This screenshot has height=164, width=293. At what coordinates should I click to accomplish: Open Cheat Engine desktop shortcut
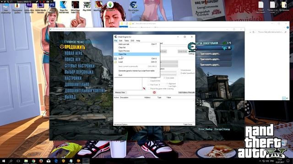[133, 7]
